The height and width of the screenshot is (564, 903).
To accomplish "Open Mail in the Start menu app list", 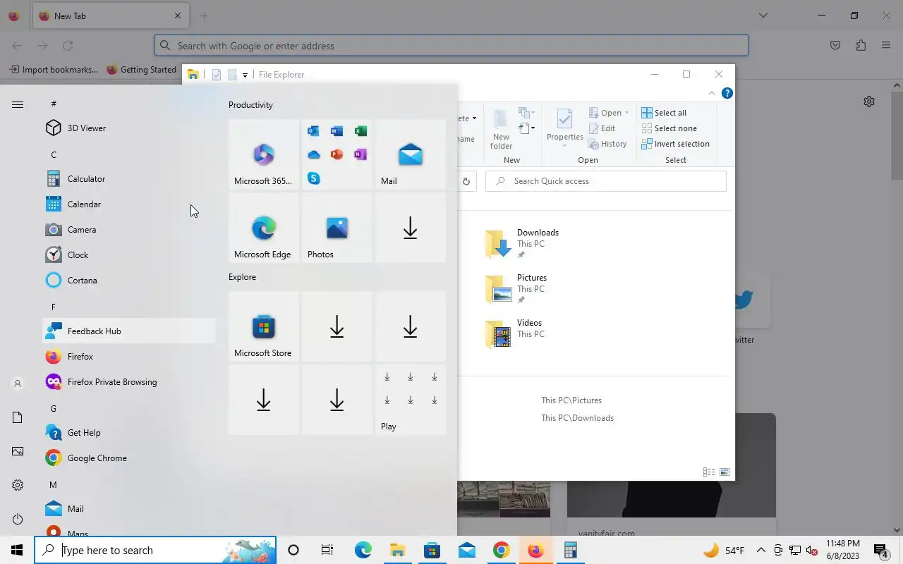I will 129,509.
